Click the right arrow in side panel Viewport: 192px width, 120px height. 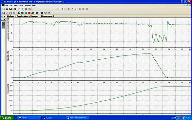tap(4, 19)
